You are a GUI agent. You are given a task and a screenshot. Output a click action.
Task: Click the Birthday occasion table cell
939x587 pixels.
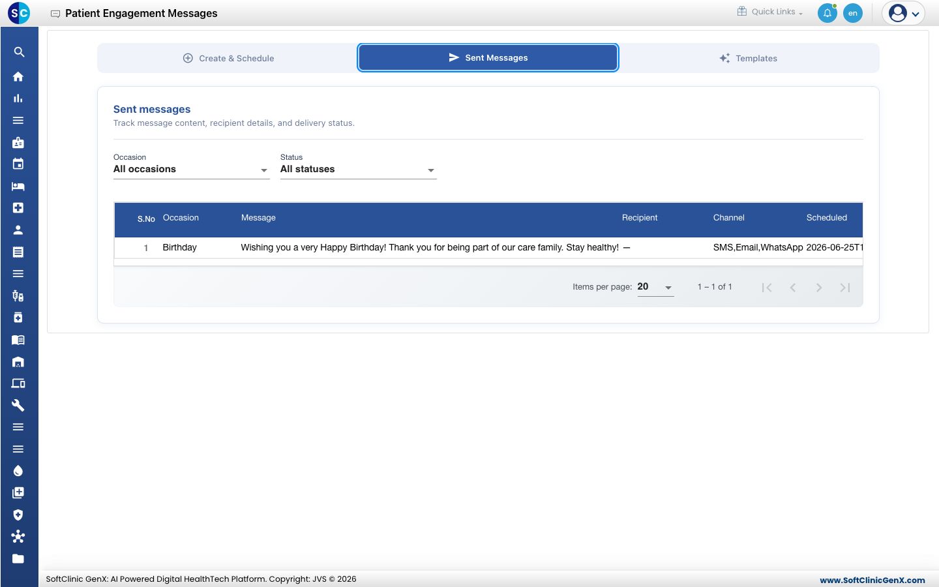[179, 247]
